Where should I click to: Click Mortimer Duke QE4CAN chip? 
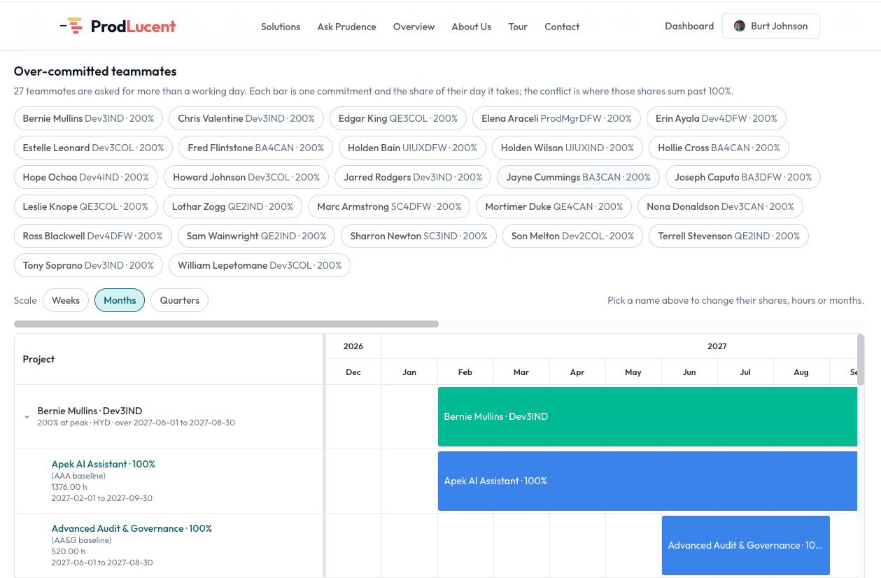pyautogui.click(x=554, y=206)
